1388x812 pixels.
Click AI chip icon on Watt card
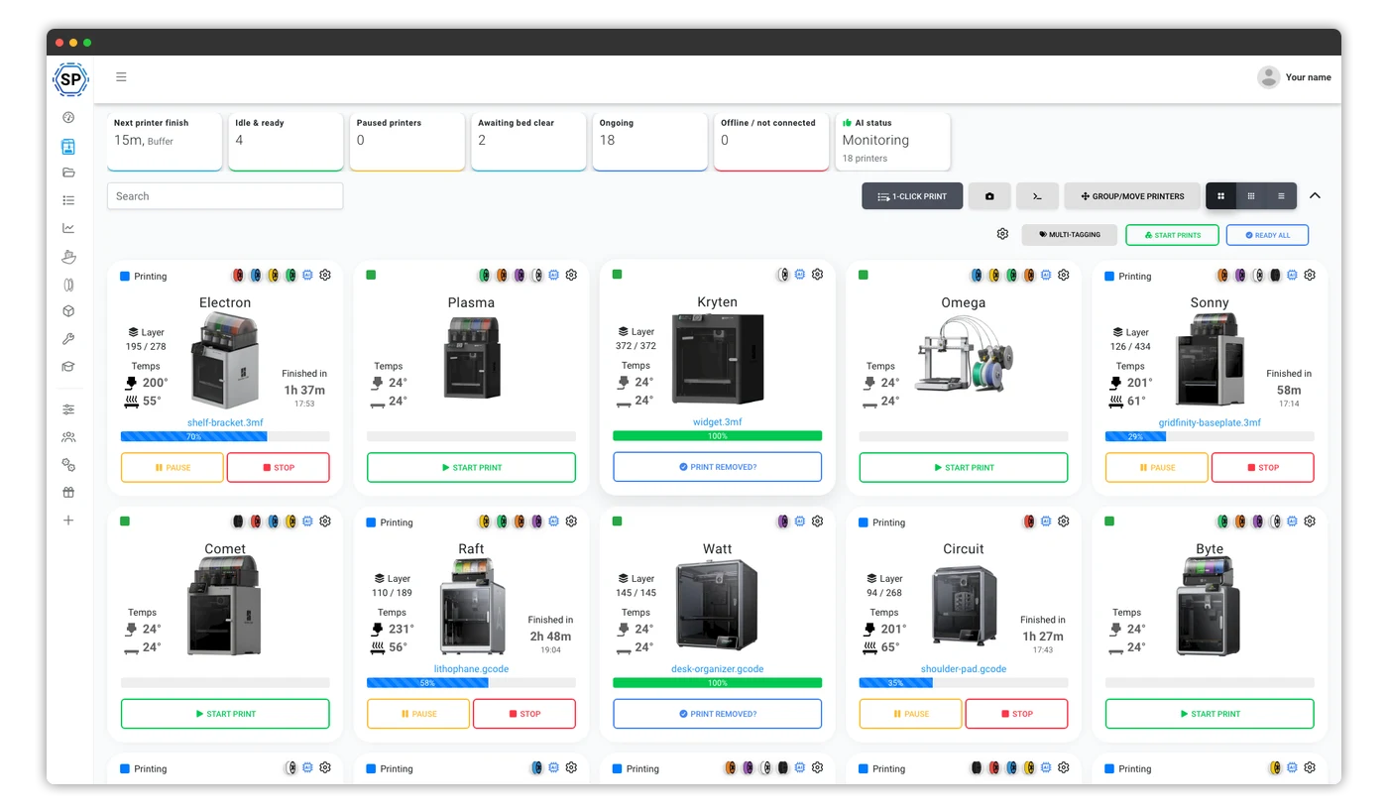pyautogui.click(x=800, y=521)
